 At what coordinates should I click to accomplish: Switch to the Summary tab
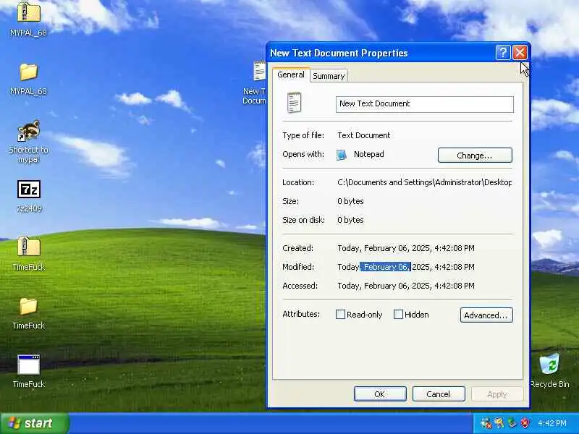click(329, 76)
